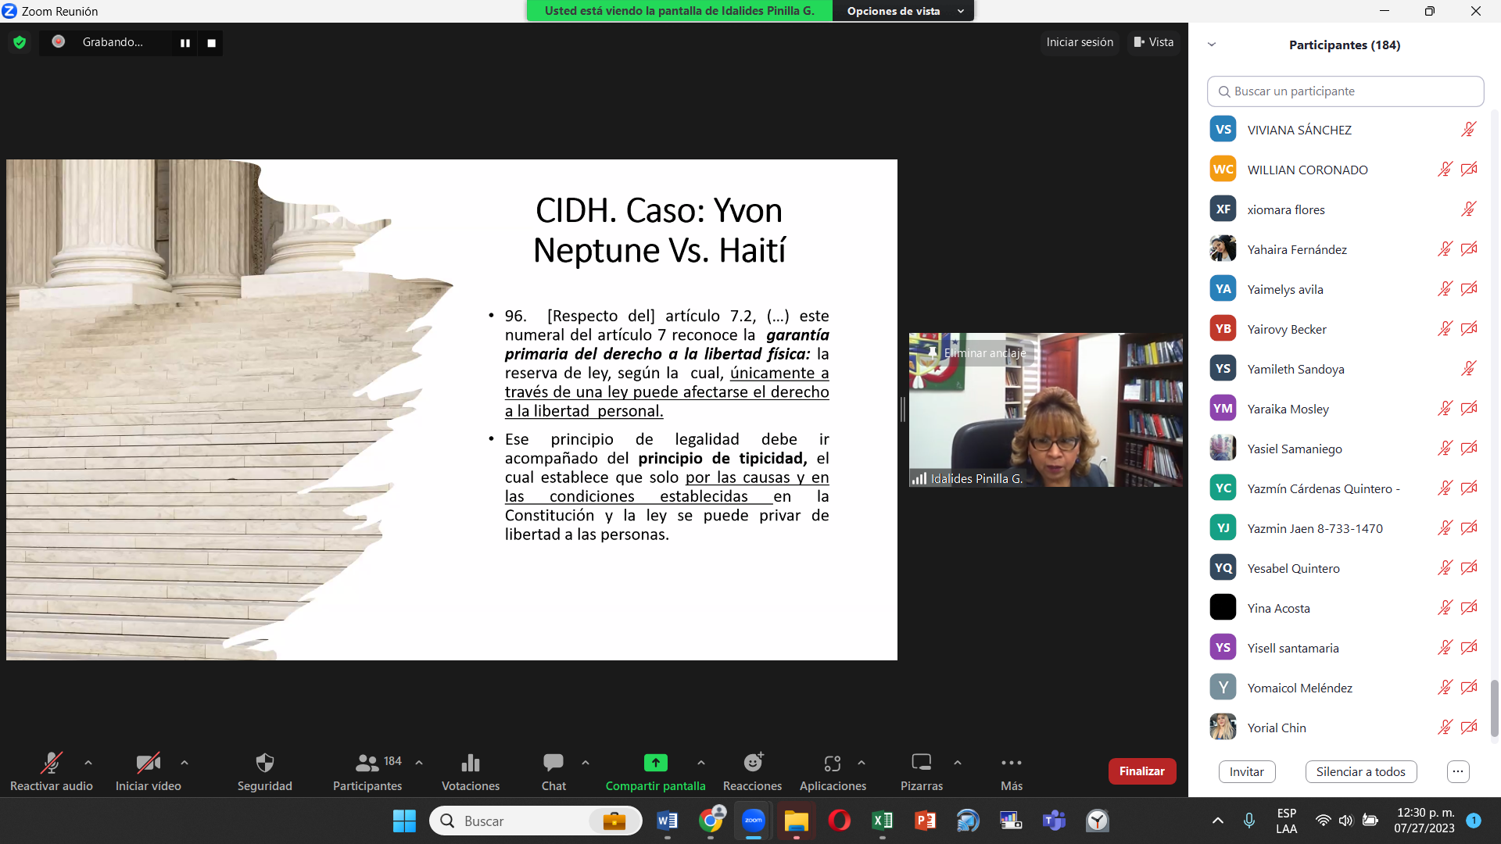Click Eliminar anclaje on video thumbnail
This screenshot has height=844, width=1501.
click(976, 353)
